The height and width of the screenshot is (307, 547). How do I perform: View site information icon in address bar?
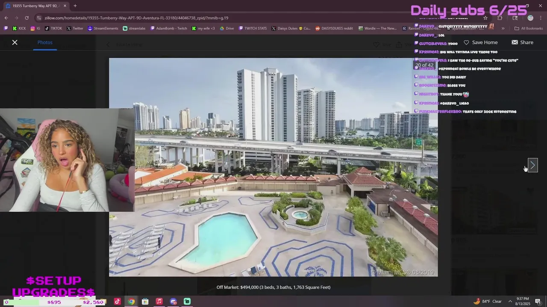39,18
